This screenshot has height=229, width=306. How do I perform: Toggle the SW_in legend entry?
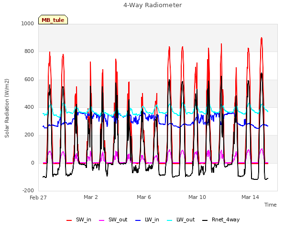(79, 220)
